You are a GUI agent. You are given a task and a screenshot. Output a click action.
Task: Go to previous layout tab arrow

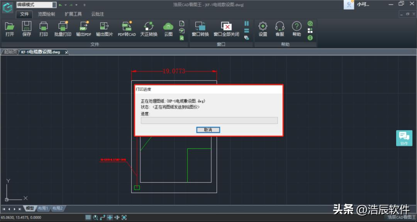[9, 209]
